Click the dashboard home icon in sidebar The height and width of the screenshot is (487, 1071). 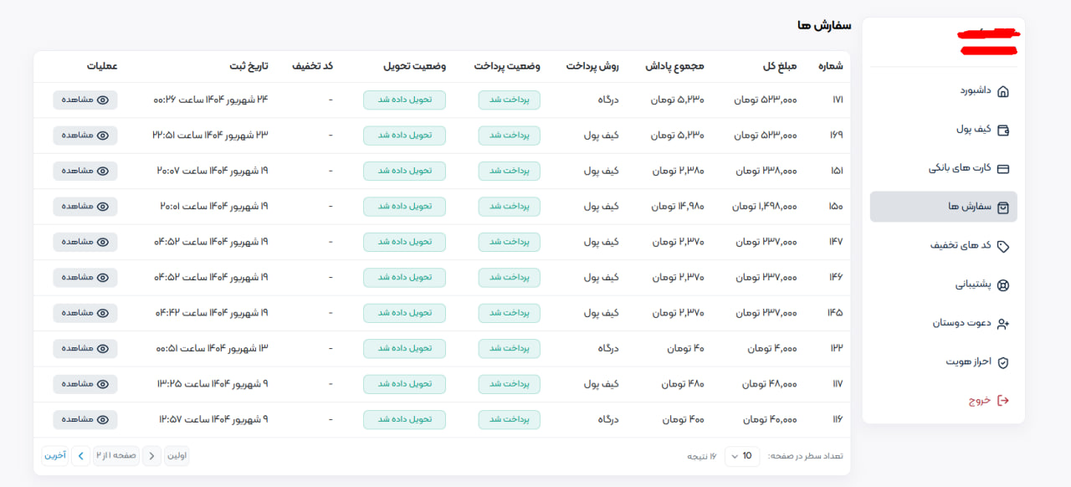click(x=1003, y=91)
